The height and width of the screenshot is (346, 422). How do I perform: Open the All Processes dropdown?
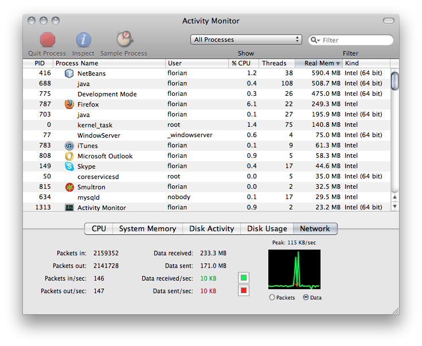point(246,40)
